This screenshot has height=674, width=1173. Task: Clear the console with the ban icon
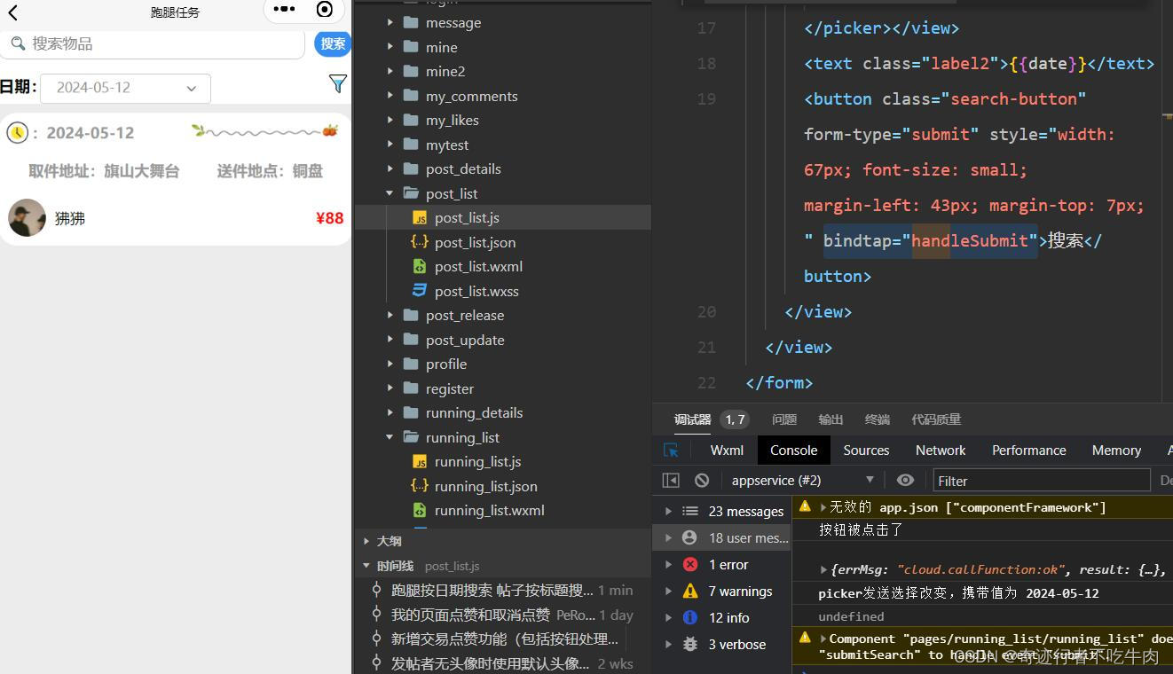[702, 481]
